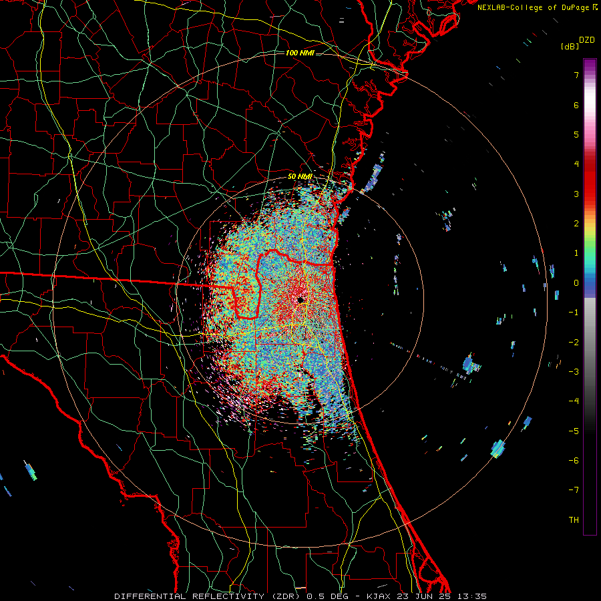
Task: Click the TH label on color scale
Action: point(574,520)
